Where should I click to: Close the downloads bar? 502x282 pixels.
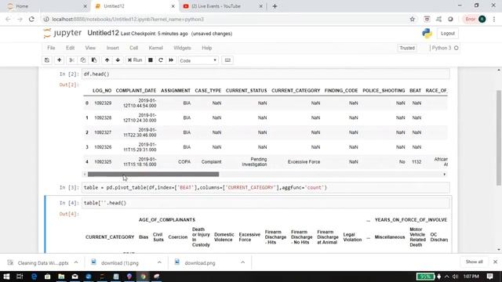point(495,262)
